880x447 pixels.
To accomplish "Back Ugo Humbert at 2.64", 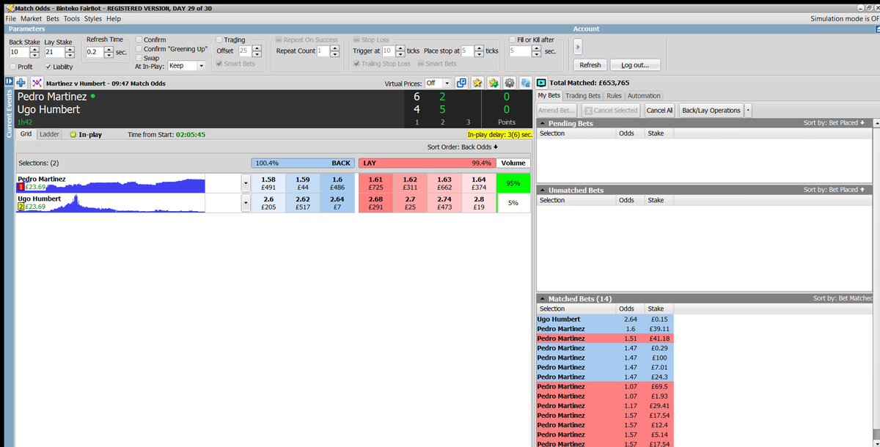I will tap(337, 203).
